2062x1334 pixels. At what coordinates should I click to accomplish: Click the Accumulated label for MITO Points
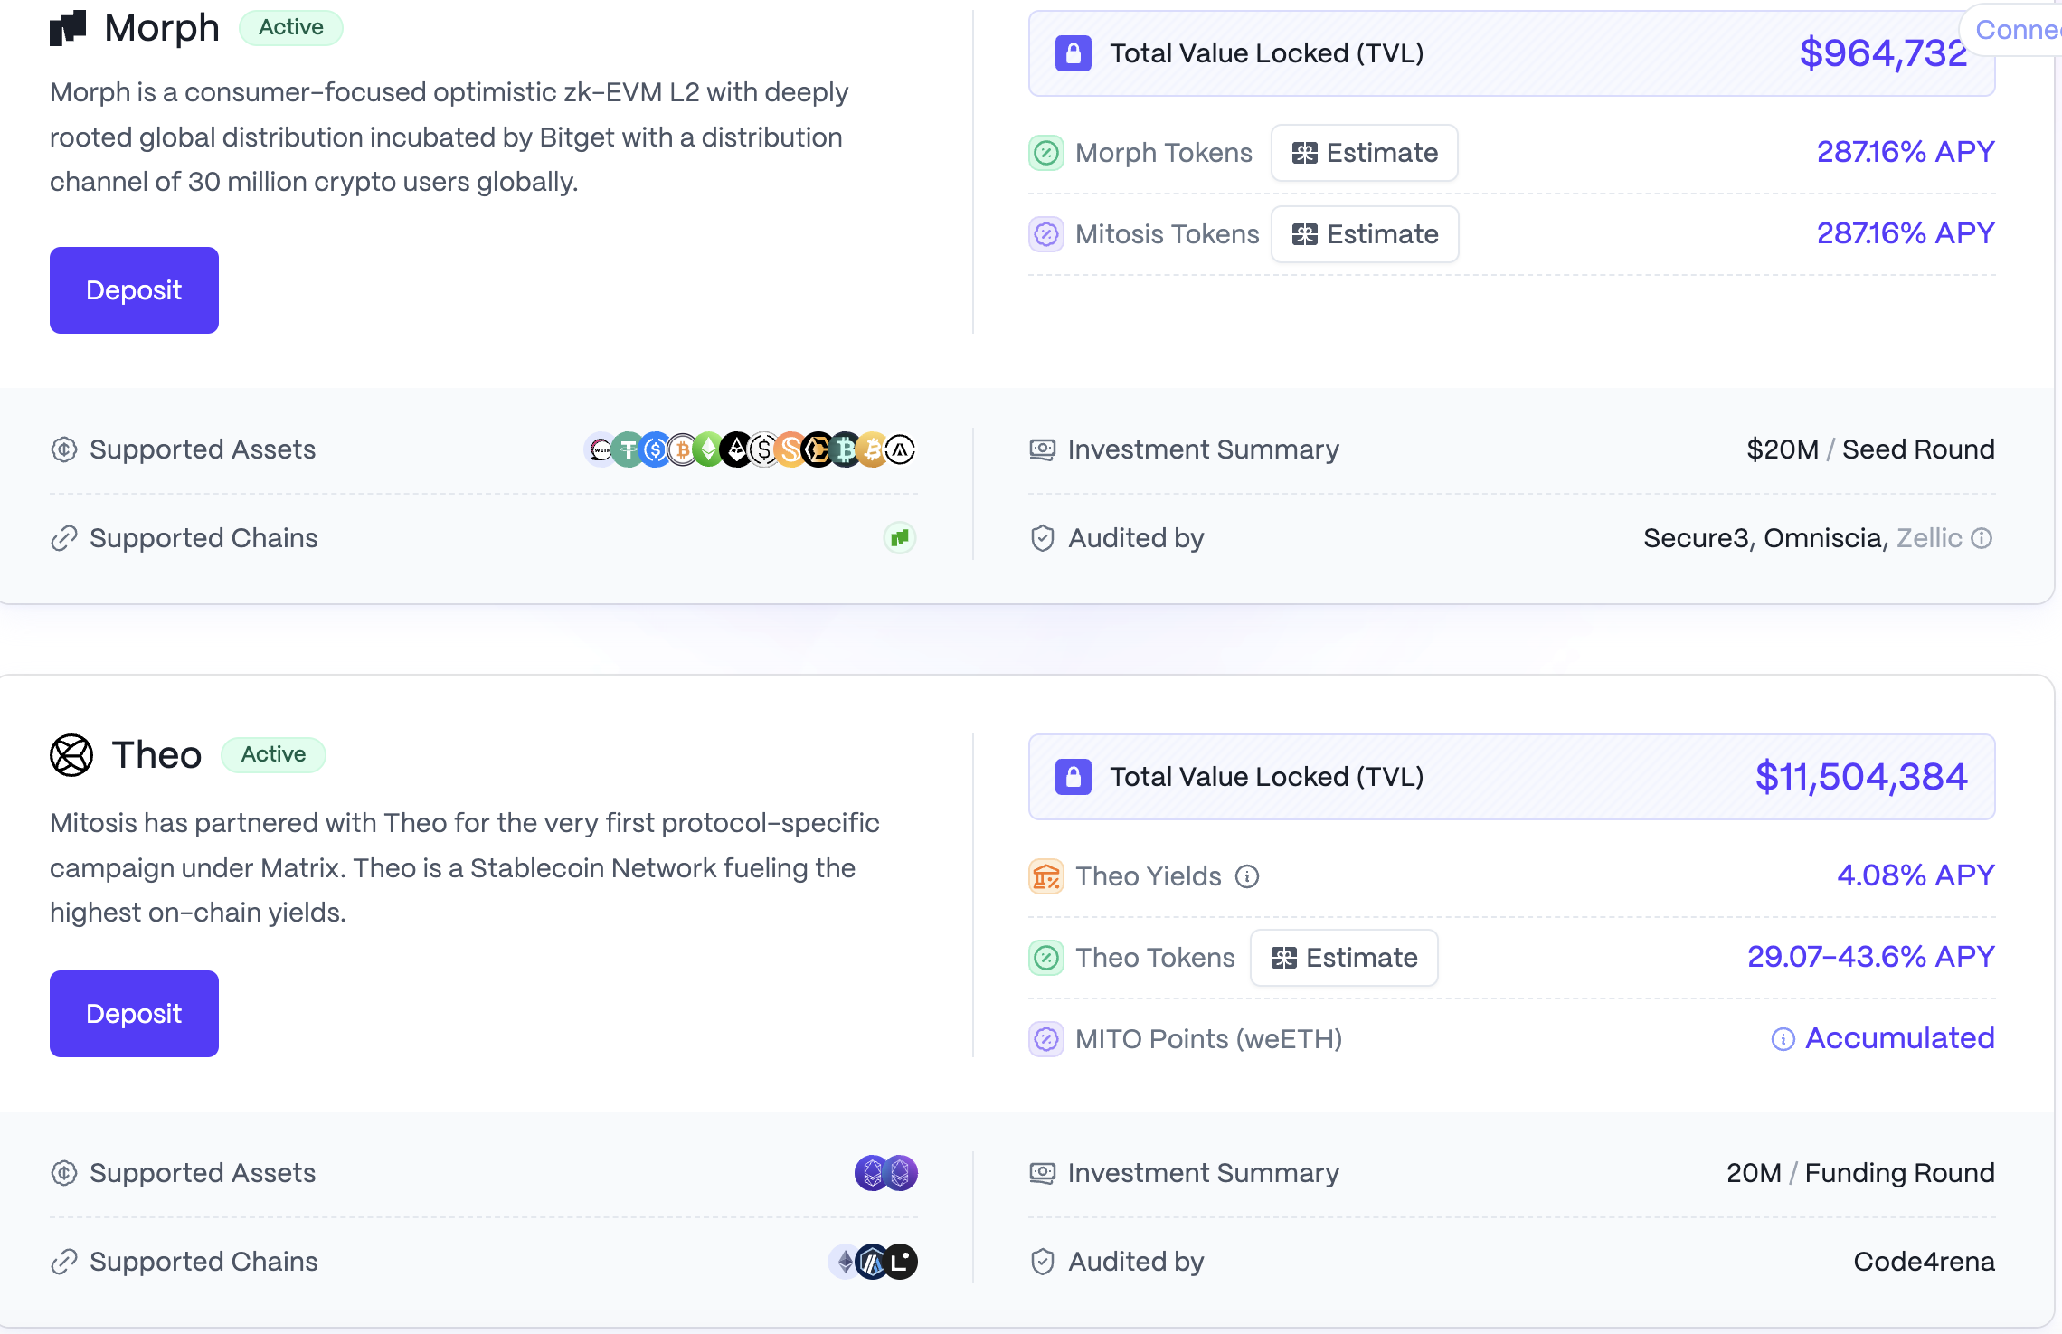click(x=1900, y=1038)
